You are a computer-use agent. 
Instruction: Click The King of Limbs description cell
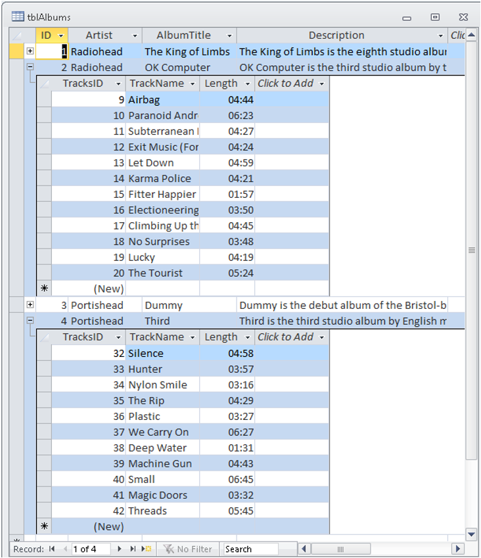[342, 51]
